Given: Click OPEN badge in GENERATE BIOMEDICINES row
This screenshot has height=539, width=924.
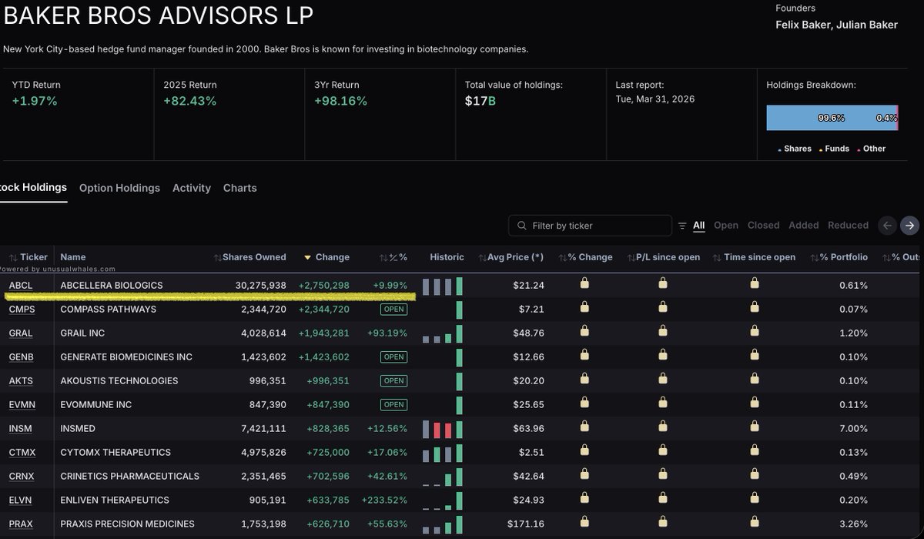Looking at the screenshot, I should [393, 357].
